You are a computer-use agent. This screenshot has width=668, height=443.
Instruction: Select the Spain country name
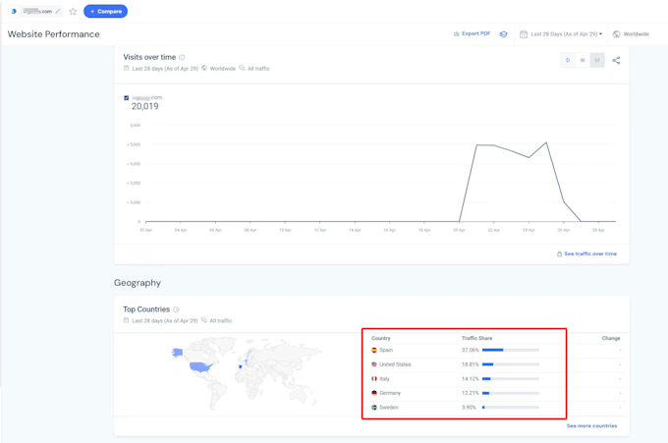click(x=386, y=350)
